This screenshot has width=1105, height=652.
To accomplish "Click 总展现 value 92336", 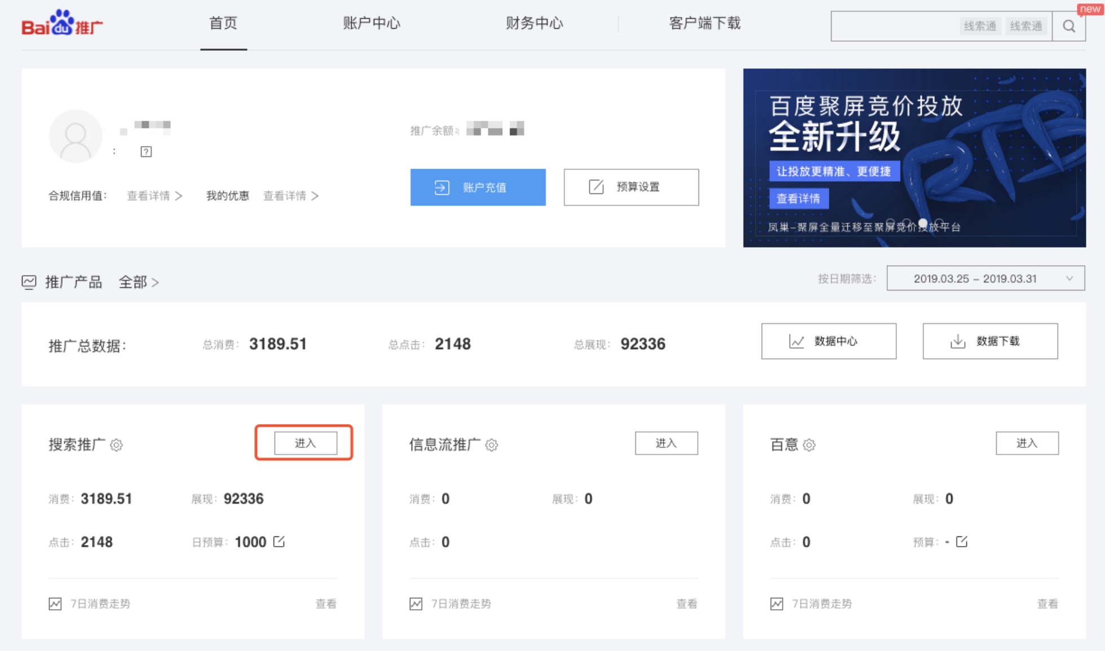I will (x=643, y=344).
